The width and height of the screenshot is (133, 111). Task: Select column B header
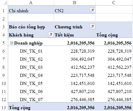click(x=75, y=3)
